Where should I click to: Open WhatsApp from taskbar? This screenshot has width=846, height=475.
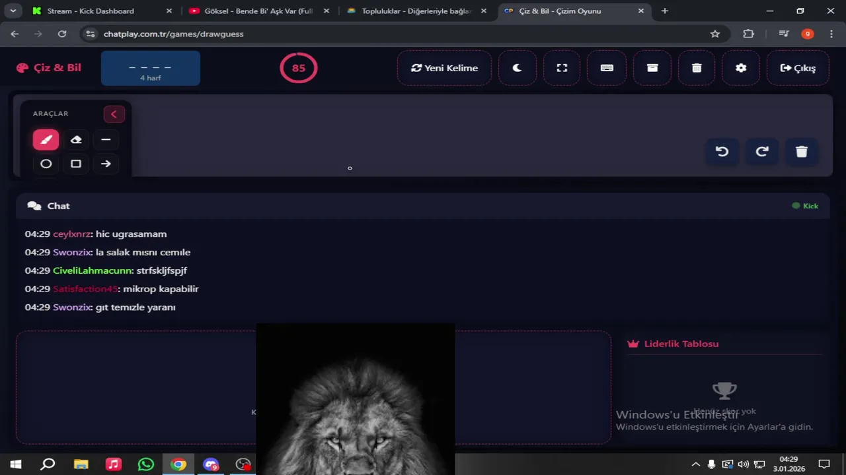(x=146, y=464)
